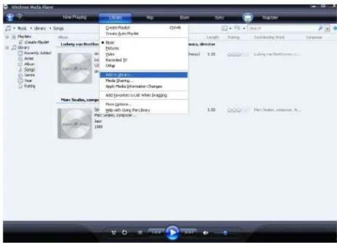337x243 pixels.
Task: Open the Music breadcrumb dropdown arrow
Action: (14, 28)
